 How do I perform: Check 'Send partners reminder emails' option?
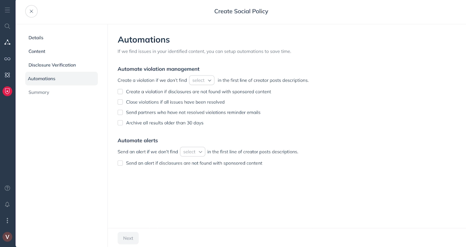point(120,112)
